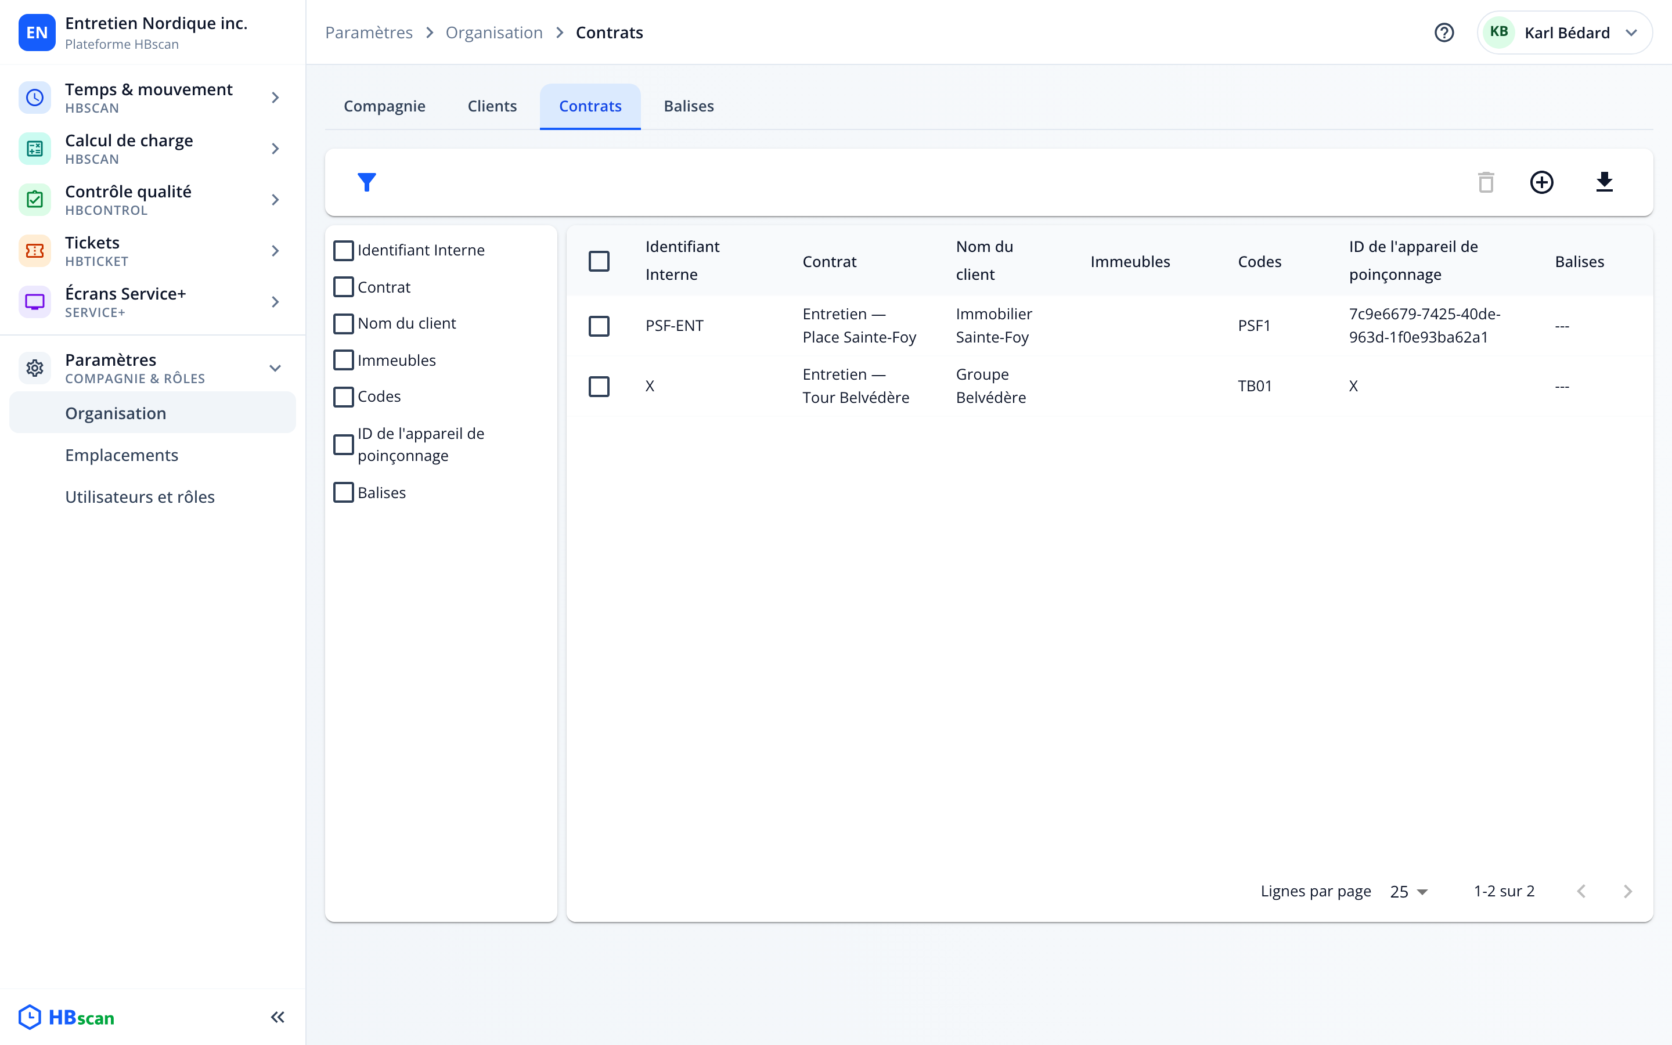Open the Lignes par page dropdown

1409,892
